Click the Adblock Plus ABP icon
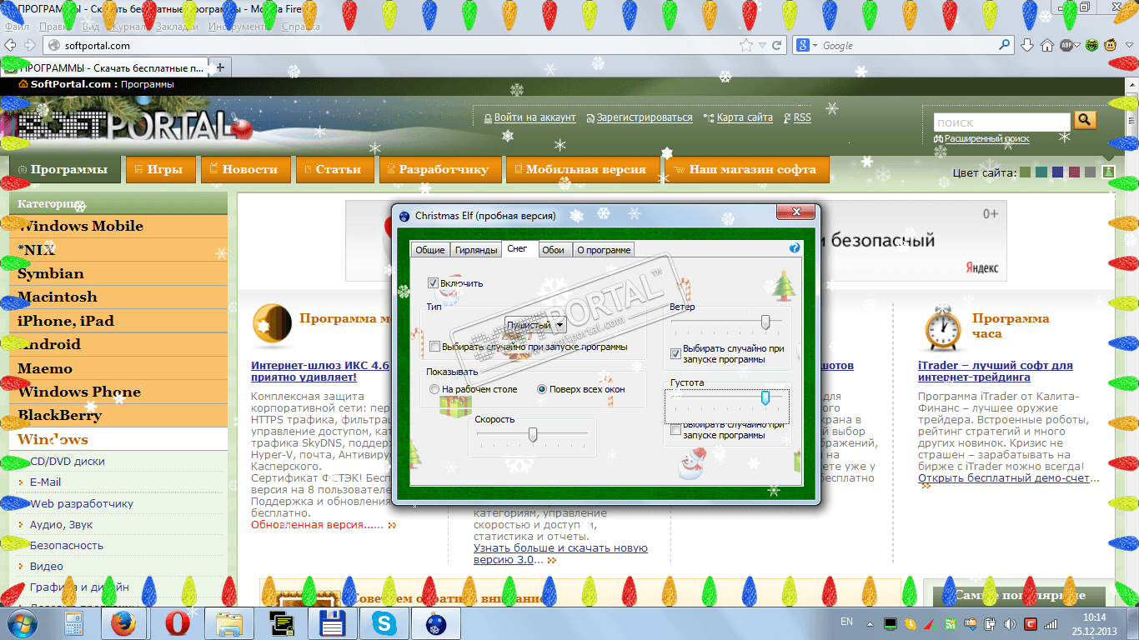Viewport: 1139px width, 640px height. (x=1067, y=45)
